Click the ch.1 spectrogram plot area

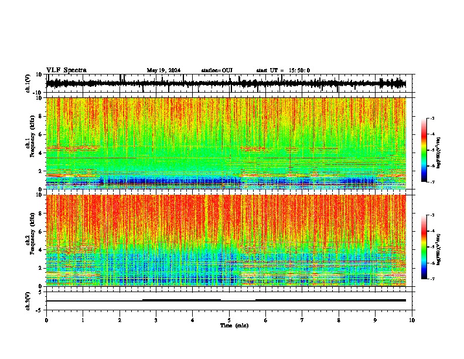(x=226, y=143)
